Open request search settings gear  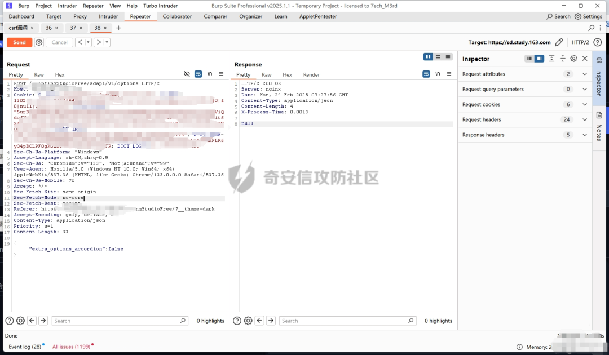[21, 321]
